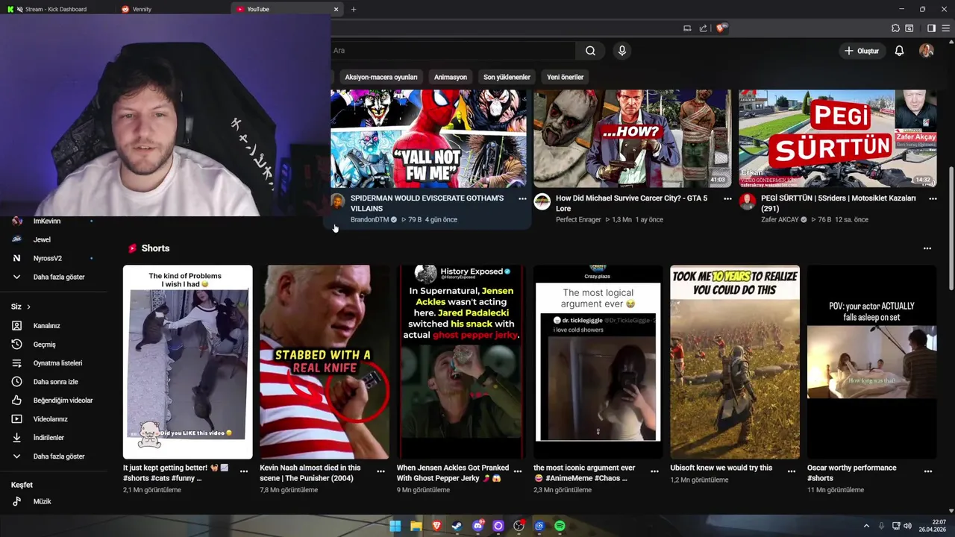Viewport: 955px width, 537px height.
Task: Open options menu for How Did Michael Survive video
Action: pos(727,198)
